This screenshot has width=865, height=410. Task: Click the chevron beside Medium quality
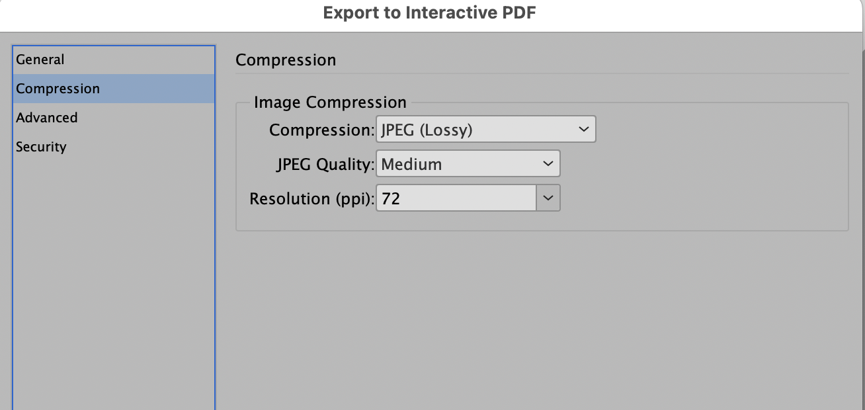(548, 163)
